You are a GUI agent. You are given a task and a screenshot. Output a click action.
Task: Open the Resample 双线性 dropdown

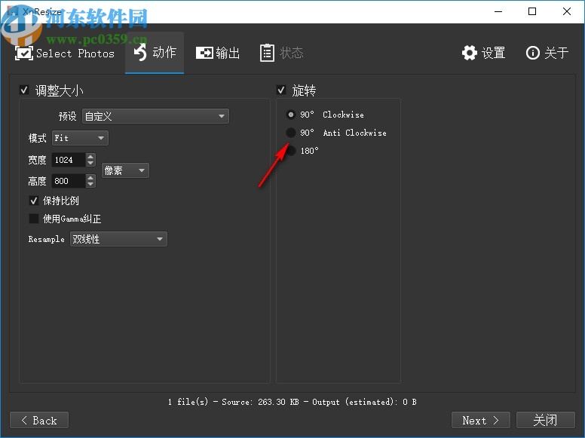tap(118, 239)
